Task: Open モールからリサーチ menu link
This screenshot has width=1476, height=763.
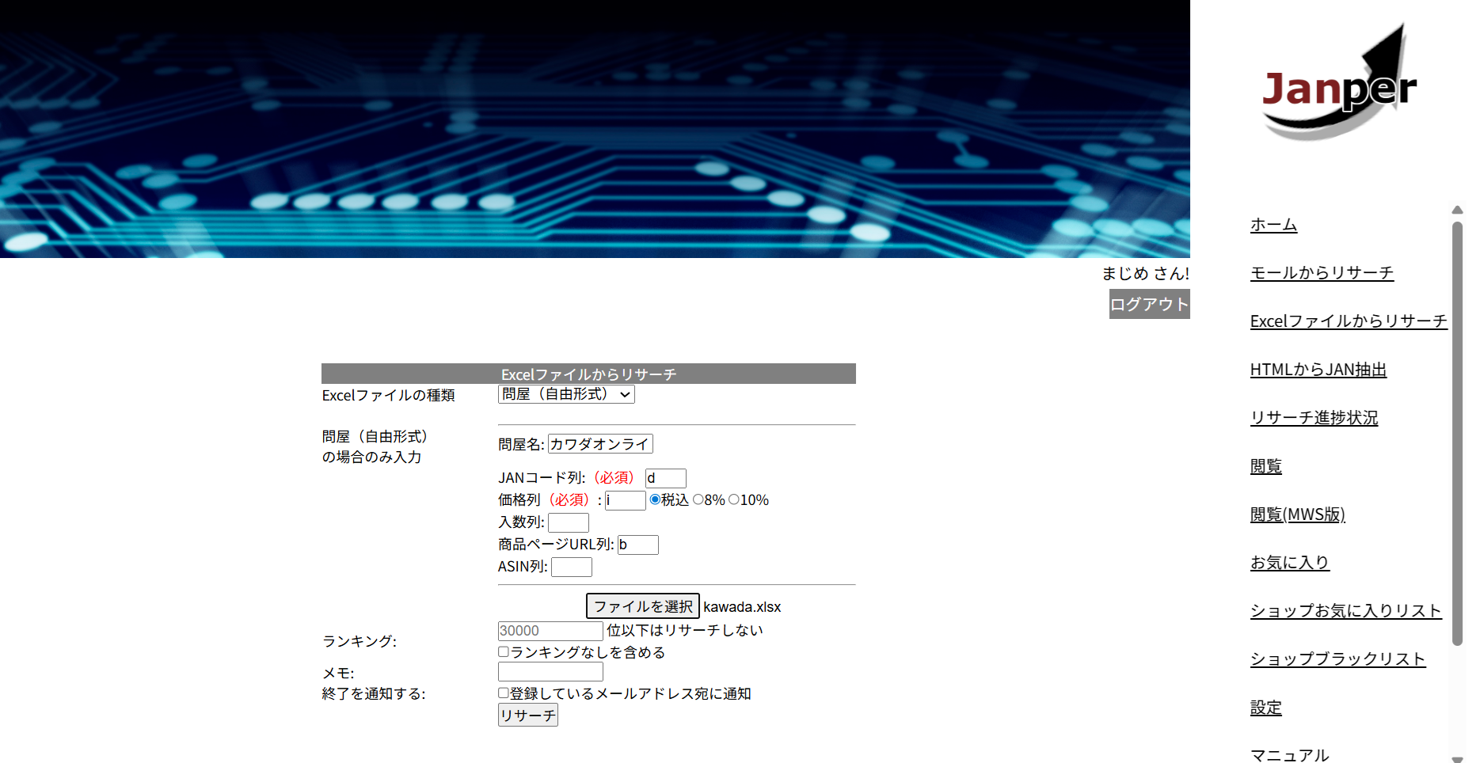Action: [x=1322, y=273]
